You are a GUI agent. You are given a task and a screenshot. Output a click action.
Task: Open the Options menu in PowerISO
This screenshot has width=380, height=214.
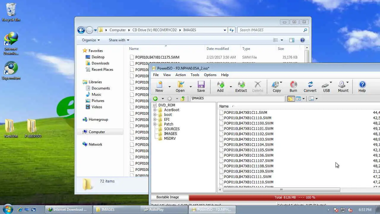[x=210, y=75]
